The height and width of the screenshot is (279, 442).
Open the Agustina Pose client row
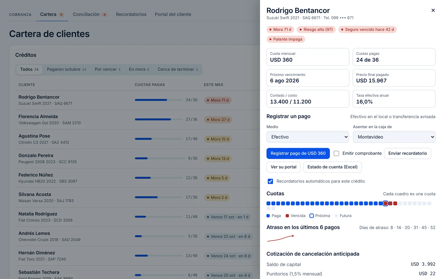point(138,139)
